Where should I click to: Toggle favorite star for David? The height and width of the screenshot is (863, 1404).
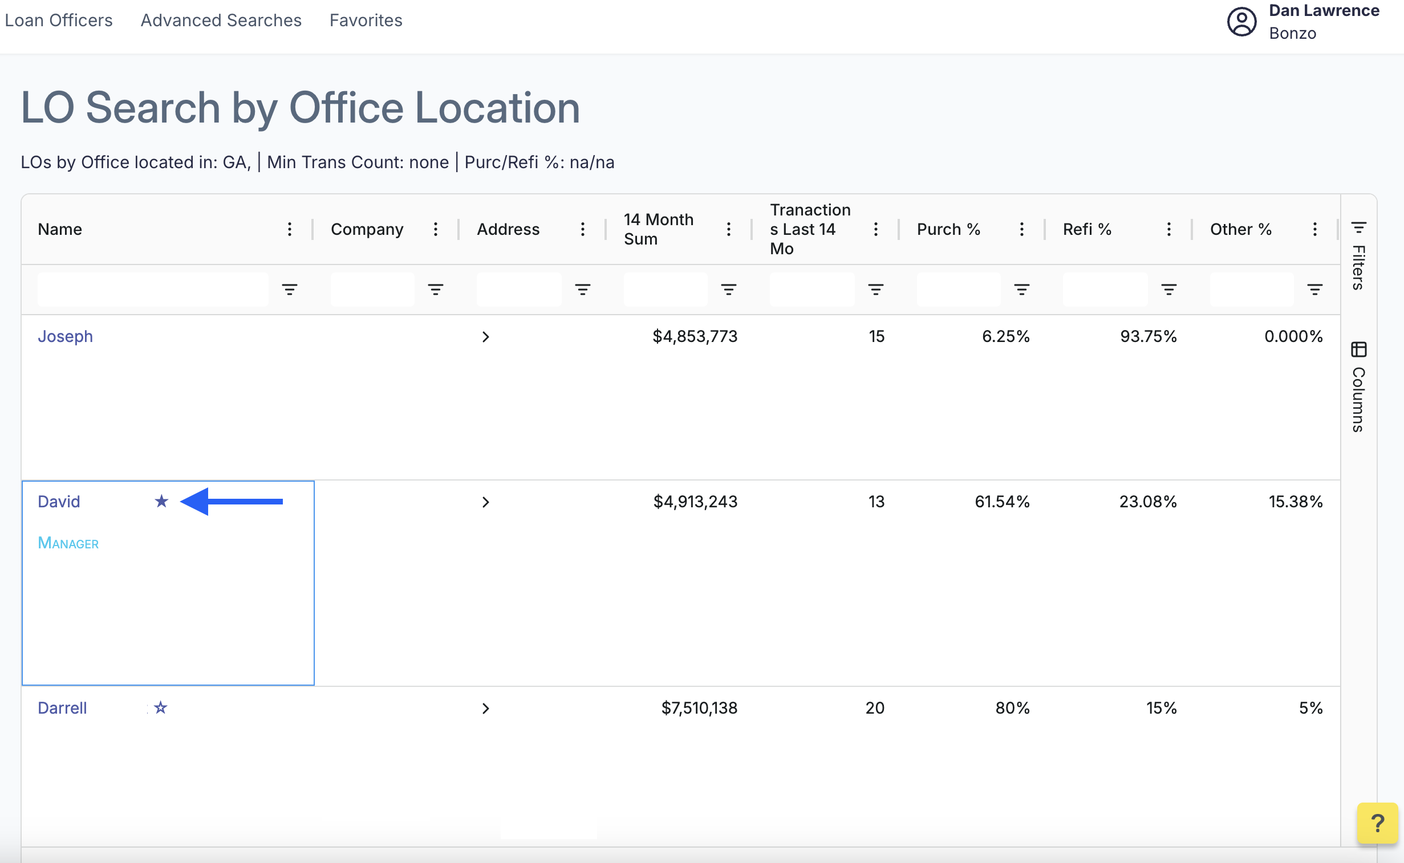point(161,502)
